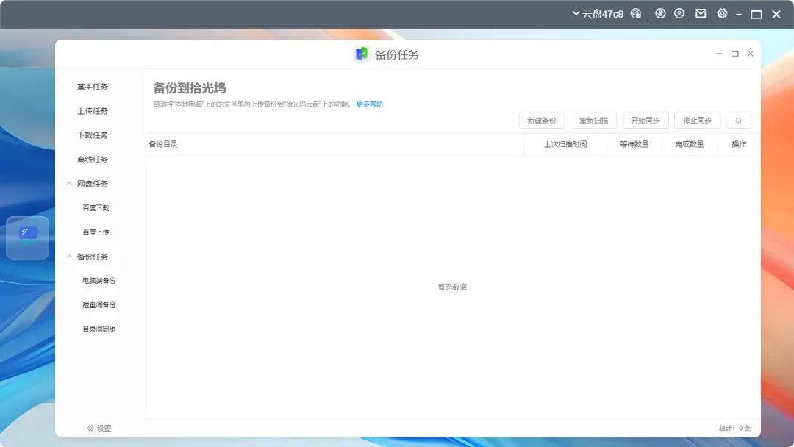Open the transfer tasks icon in top bar

tap(660, 14)
